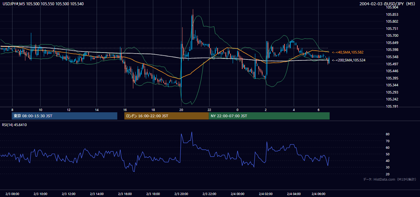Click price axis value 105.751

pyautogui.click(x=392, y=29)
